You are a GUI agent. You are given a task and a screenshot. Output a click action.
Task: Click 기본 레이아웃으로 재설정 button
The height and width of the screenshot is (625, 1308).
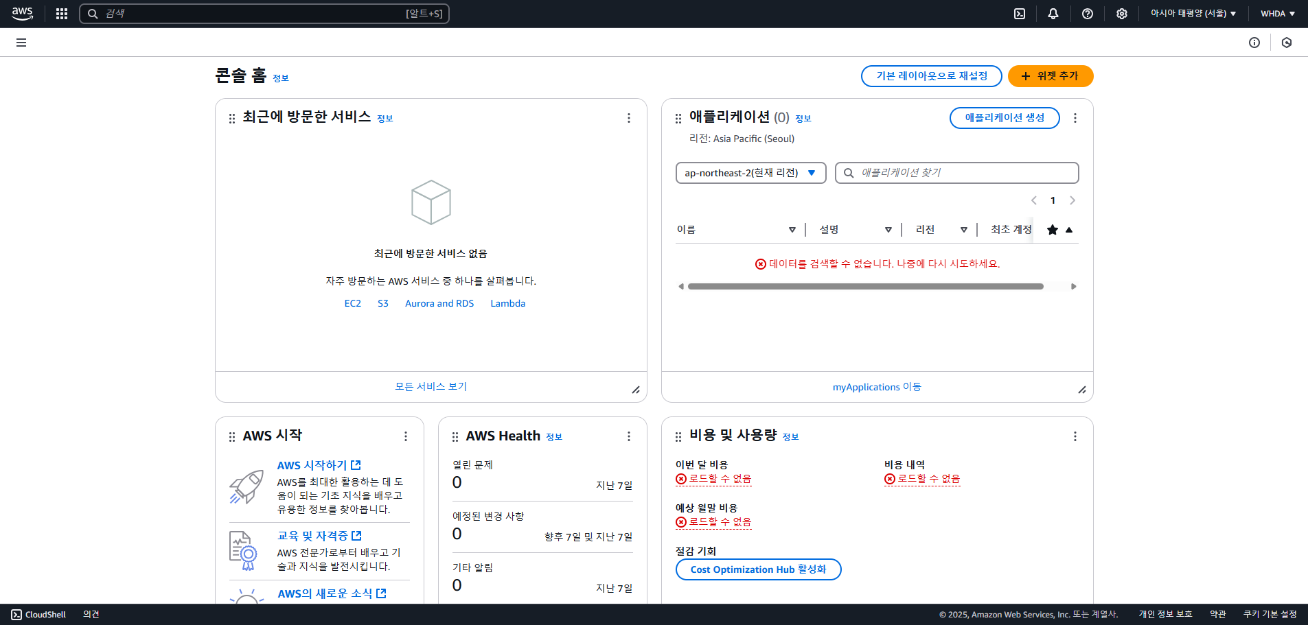(x=932, y=76)
